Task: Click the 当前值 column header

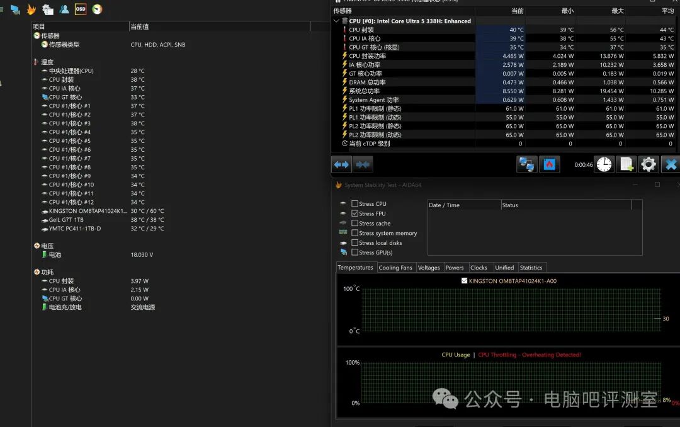Action: (x=139, y=26)
